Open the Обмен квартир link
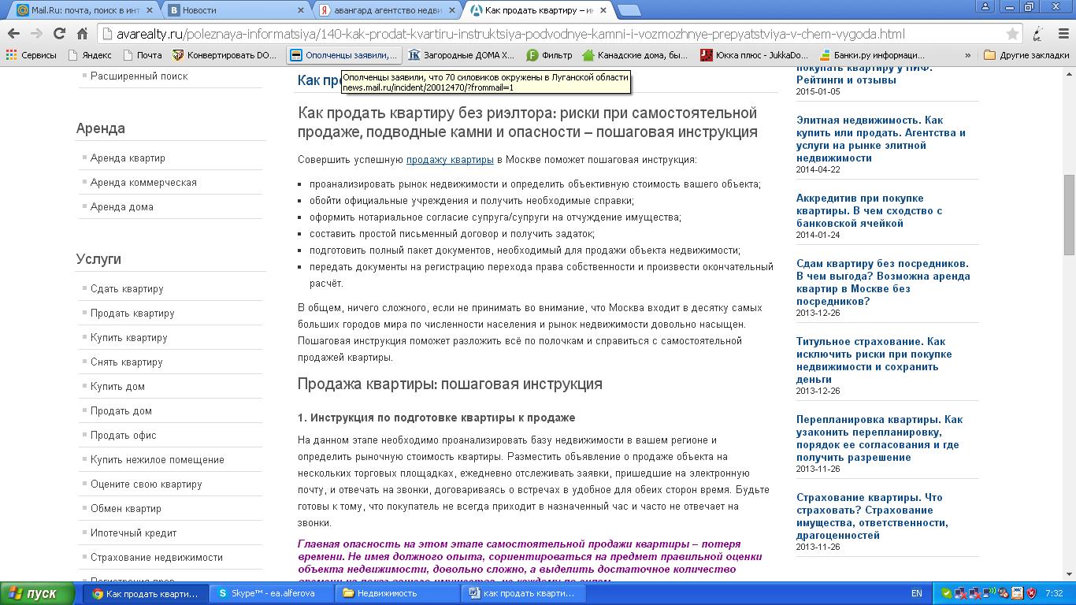 click(x=126, y=508)
